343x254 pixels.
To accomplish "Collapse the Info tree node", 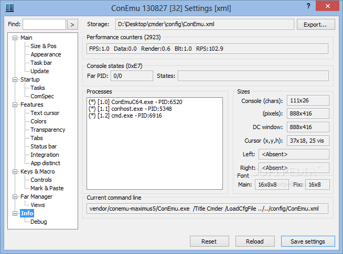I will 15,213.
